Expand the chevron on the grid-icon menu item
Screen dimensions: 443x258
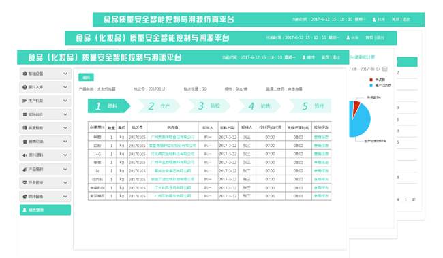coord(65,114)
